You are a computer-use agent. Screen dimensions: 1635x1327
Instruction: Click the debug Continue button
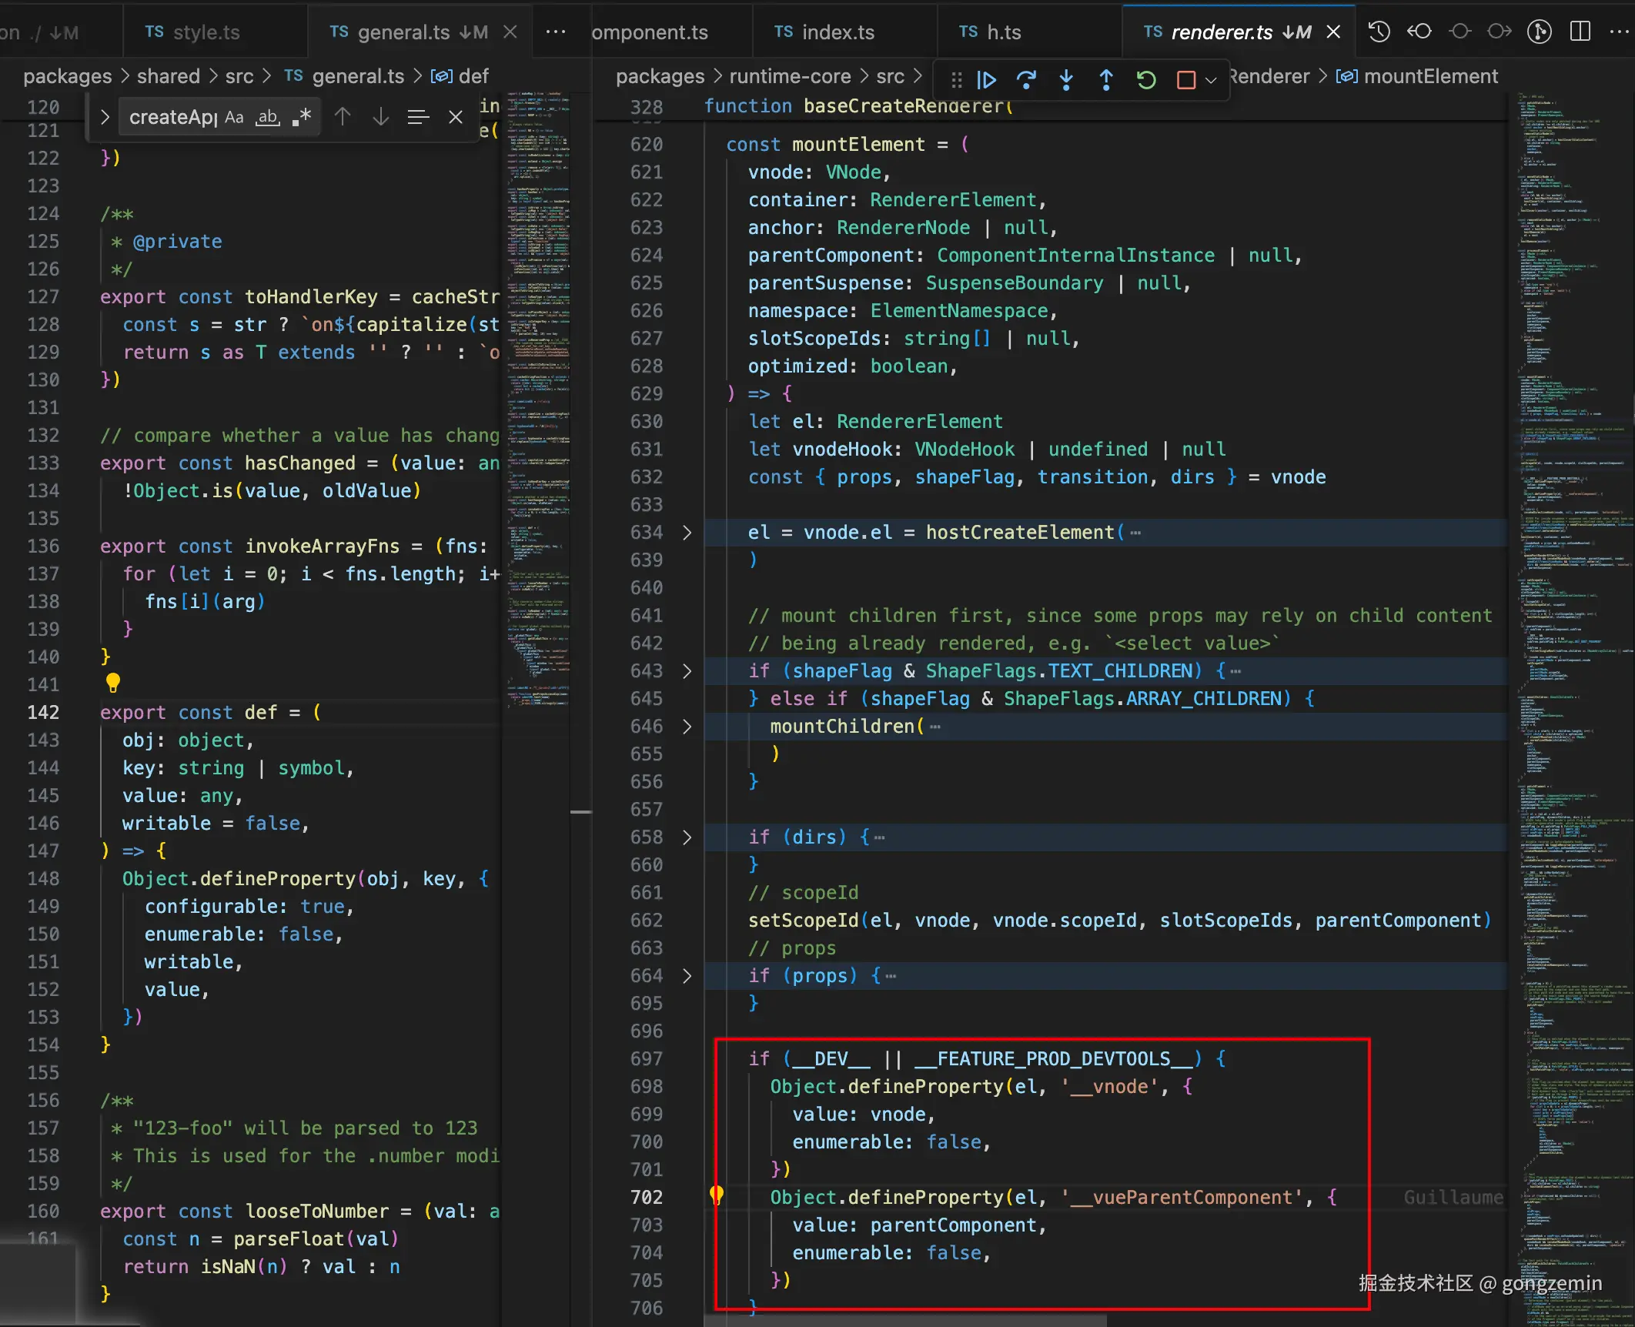986,80
